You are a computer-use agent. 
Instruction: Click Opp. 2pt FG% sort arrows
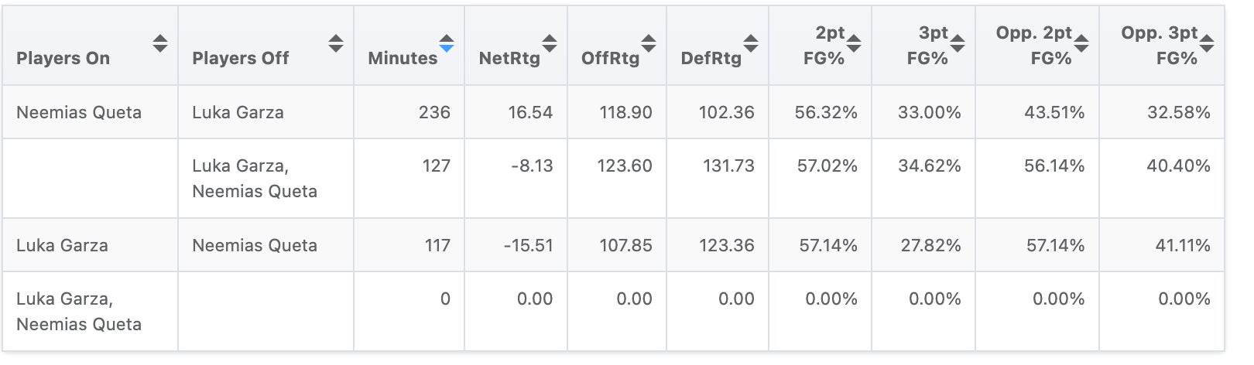click(x=1081, y=43)
